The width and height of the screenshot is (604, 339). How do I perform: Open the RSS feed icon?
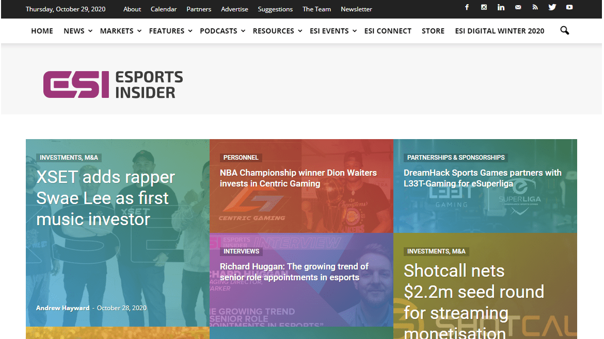(x=535, y=8)
